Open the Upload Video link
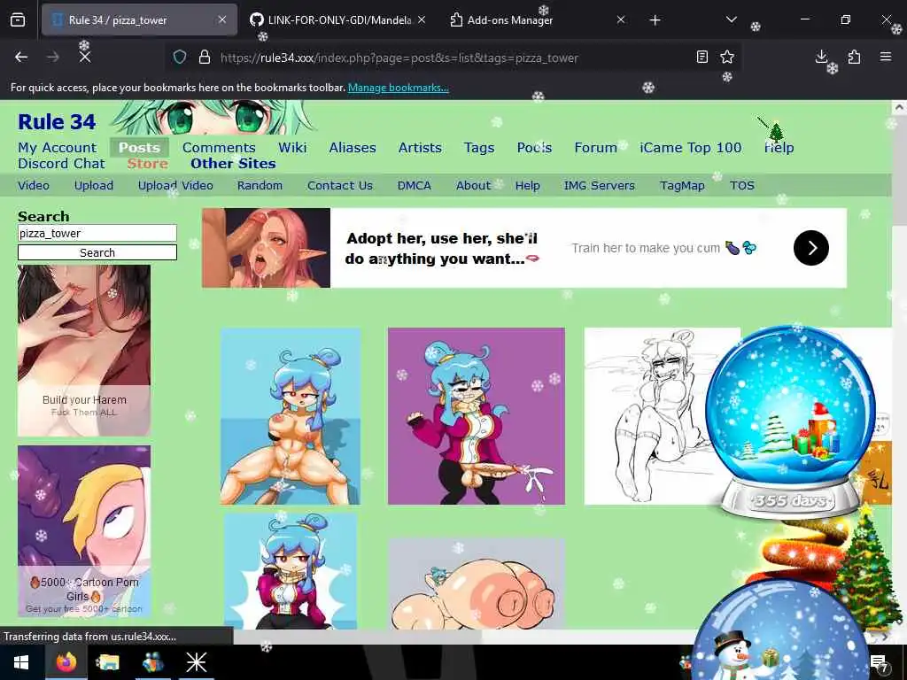Viewport: 907px width, 680px height. (175, 186)
